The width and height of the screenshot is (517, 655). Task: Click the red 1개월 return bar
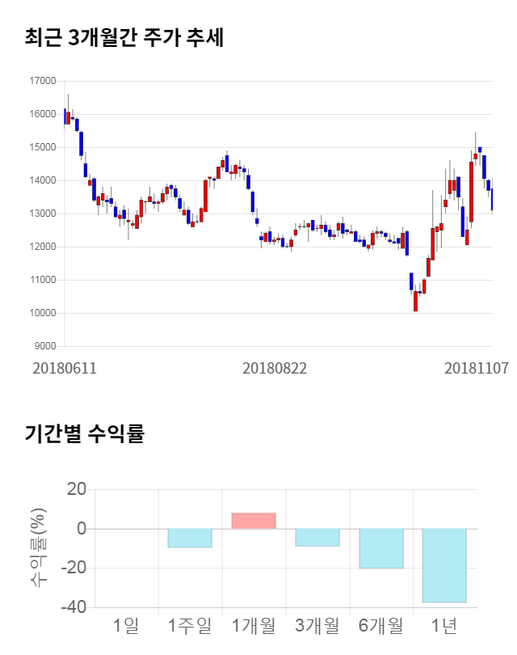coord(254,521)
